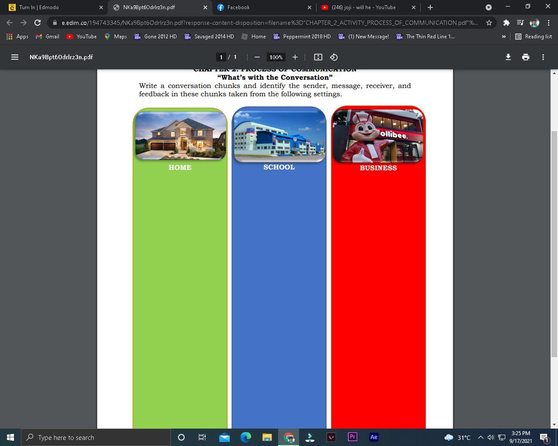558x446 pixels.
Task: Download the PDF file
Action: point(508,57)
